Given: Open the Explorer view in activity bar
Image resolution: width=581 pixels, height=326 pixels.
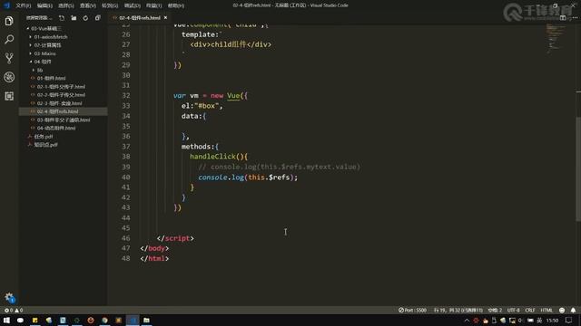Looking at the screenshot, I should (x=9, y=21).
